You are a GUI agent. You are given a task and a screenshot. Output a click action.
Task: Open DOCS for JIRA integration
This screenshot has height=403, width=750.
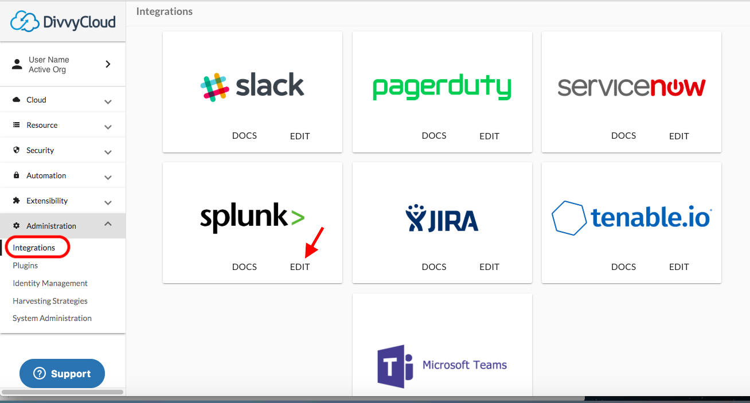[x=434, y=267]
